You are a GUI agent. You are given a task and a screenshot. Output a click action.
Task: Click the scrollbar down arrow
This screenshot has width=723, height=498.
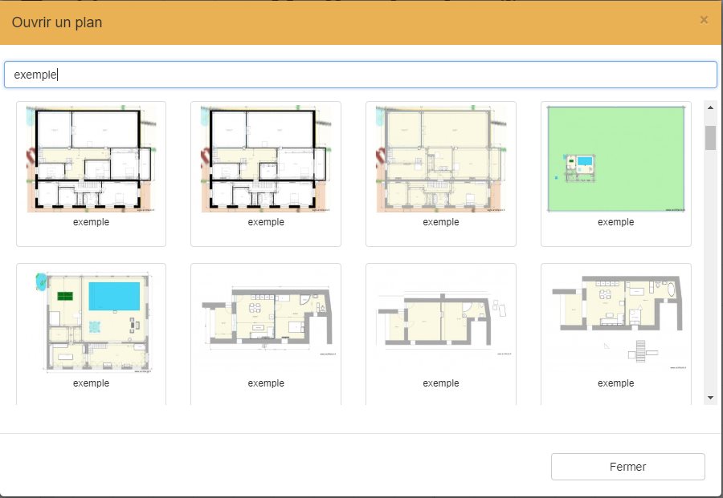[x=710, y=397]
